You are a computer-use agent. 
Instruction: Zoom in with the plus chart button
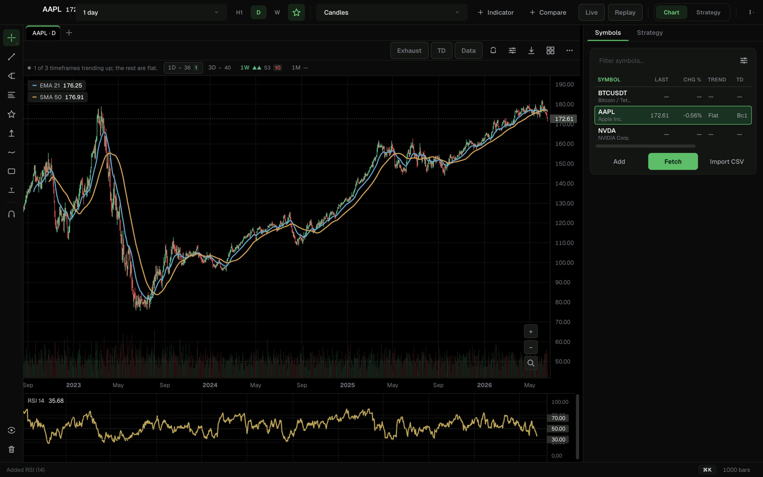click(x=531, y=332)
